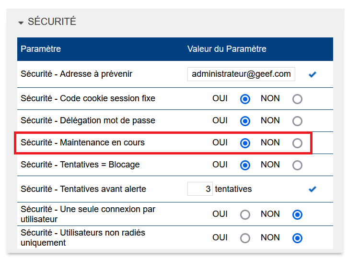Choose NON for Utilisateurs non radiés uniquement
Image resolution: width=359 pixels, height=261 pixels.
[297, 238]
